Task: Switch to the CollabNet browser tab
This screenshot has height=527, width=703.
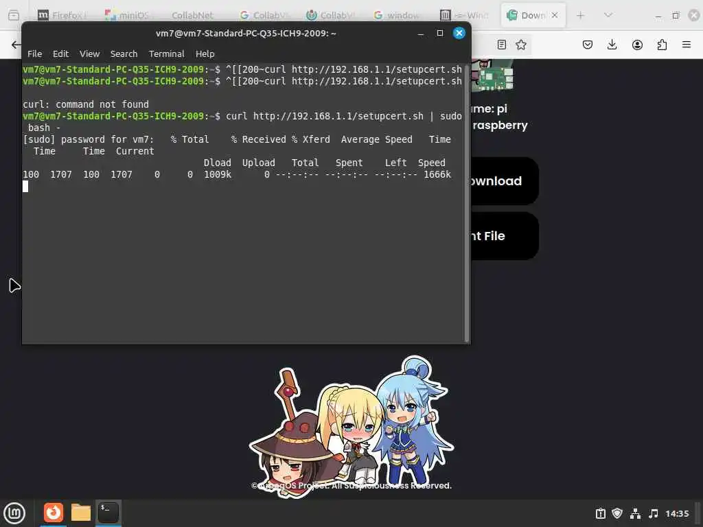Action: (193, 15)
